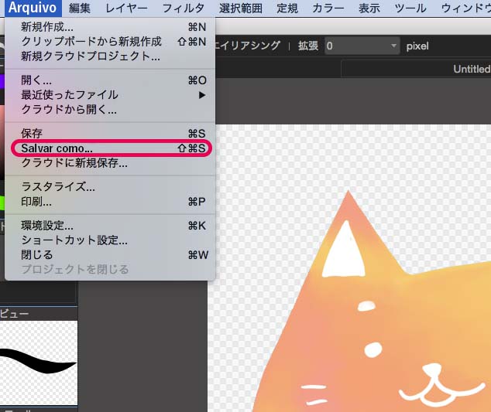
Task: Choose クリップボードから新規作成
Action: coord(110,41)
